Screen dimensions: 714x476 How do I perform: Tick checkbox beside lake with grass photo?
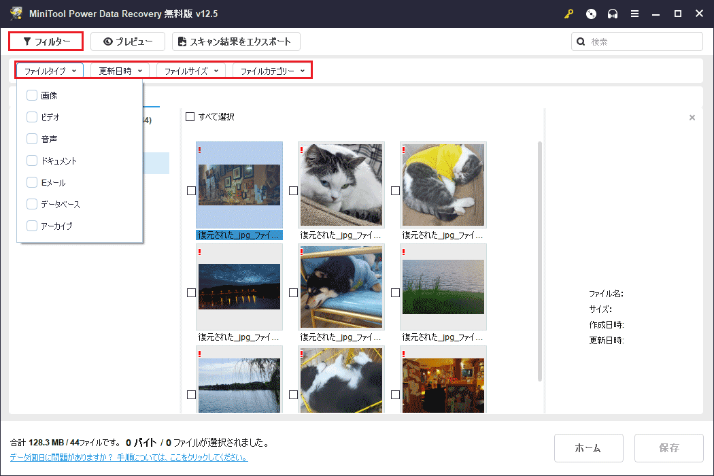pos(395,293)
